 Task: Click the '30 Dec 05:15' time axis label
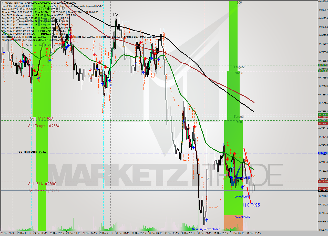click(139, 233)
